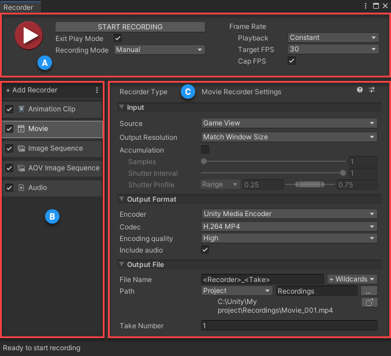
Task: Disable the Exit Play Mode checkbox
Action: 118,38
